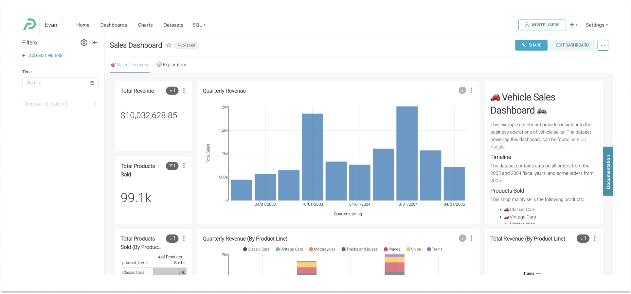Go to the Charts menu
The image size is (631, 294).
click(145, 25)
